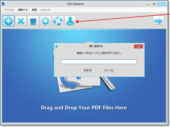This screenshot has width=170, height=127.
Task: Open settings with the gear icon
Action: (45, 21)
